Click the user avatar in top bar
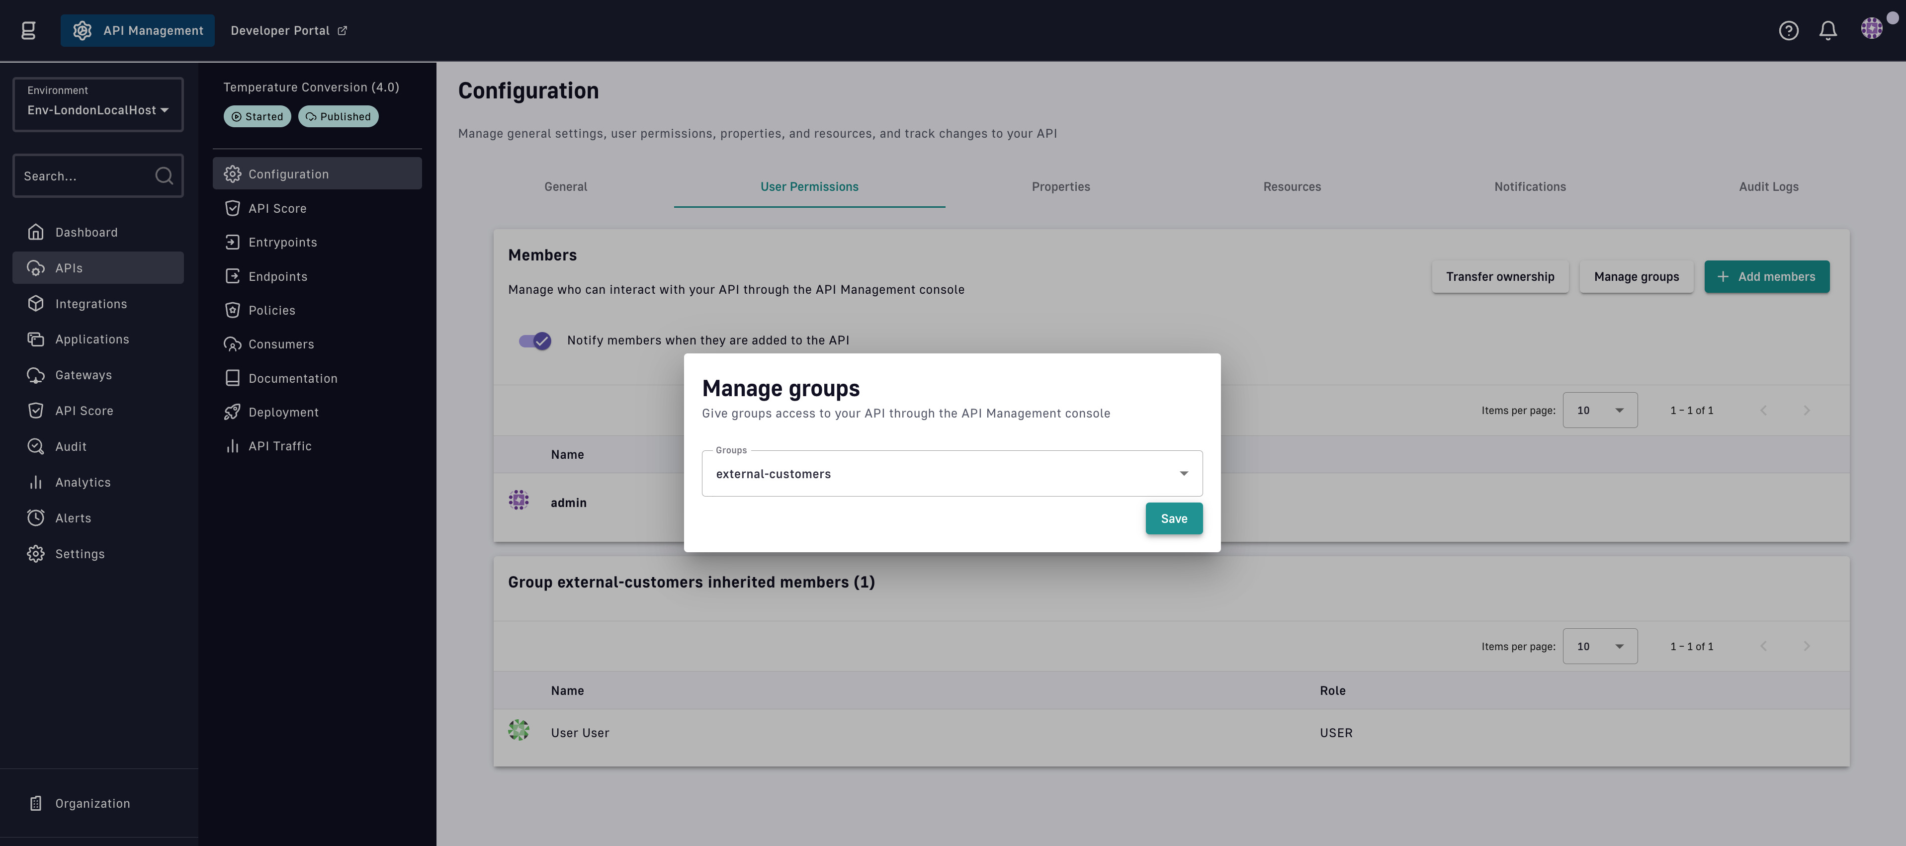Viewport: 1906px width, 846px height. click(x=1871, y=29)
